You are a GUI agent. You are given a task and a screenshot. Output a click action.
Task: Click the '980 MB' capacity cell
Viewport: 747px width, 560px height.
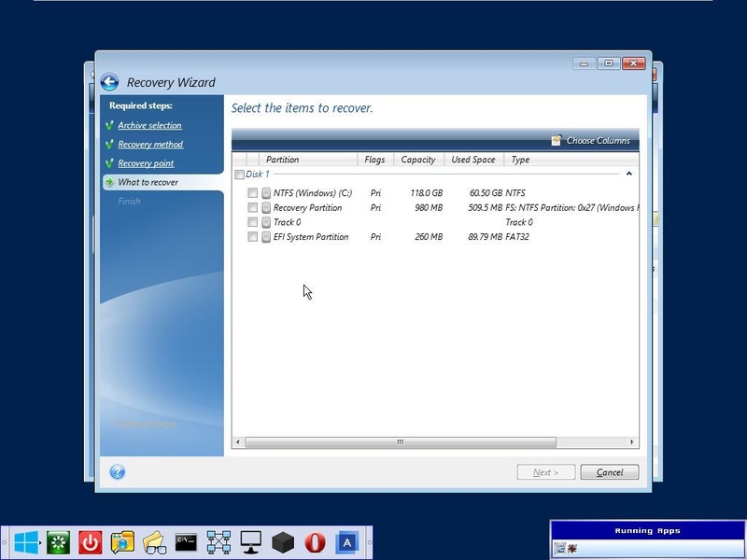429,207
